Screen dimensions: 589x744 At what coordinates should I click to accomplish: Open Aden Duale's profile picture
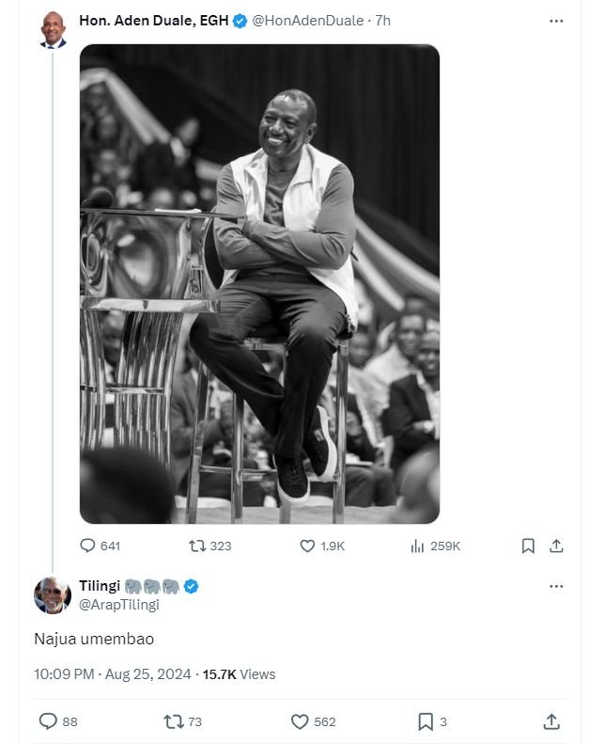[x=53, y=29]
